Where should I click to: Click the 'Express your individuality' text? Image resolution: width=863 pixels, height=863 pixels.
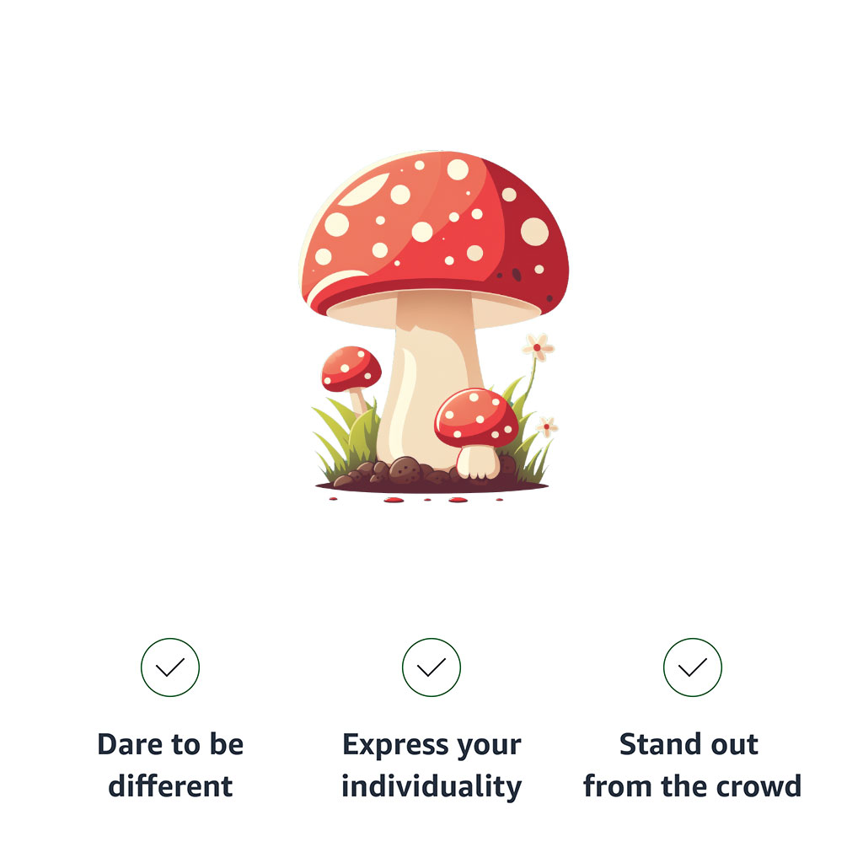click(x=431, y=765)
